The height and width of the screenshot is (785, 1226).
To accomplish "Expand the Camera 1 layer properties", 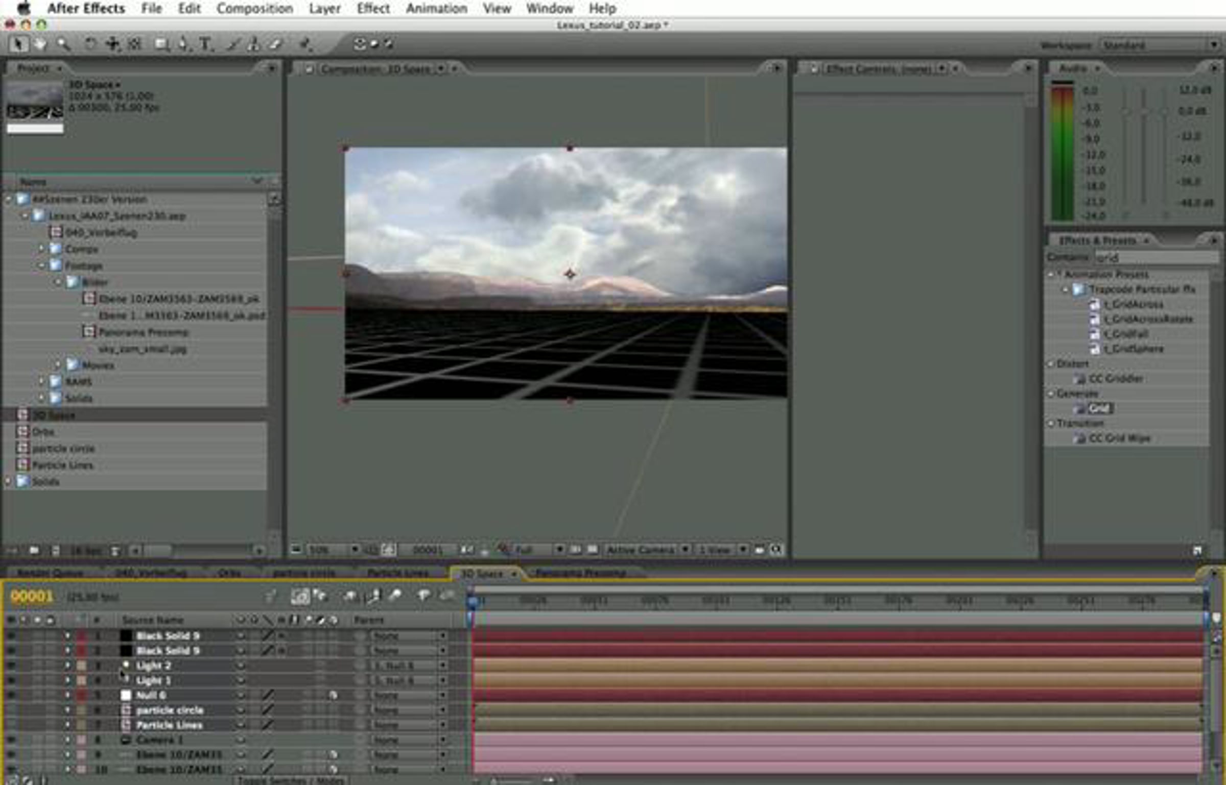I will [x=67, y=740].
